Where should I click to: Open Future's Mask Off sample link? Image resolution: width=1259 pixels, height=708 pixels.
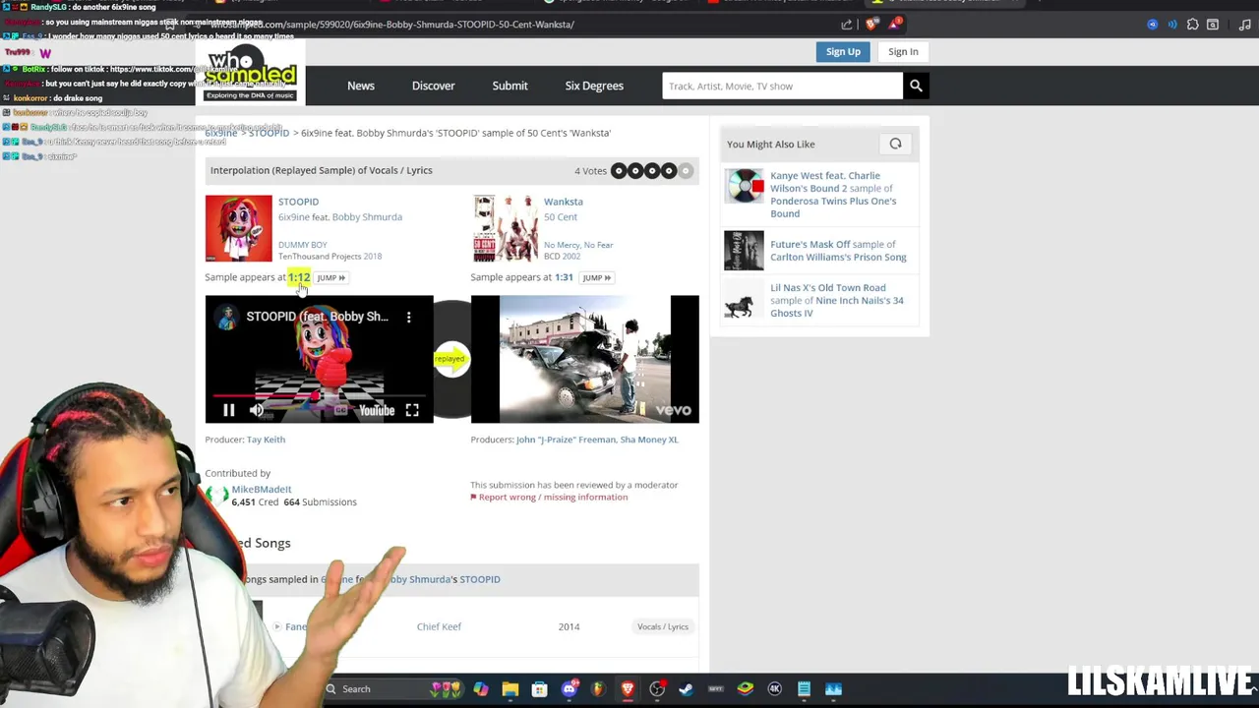810,244
